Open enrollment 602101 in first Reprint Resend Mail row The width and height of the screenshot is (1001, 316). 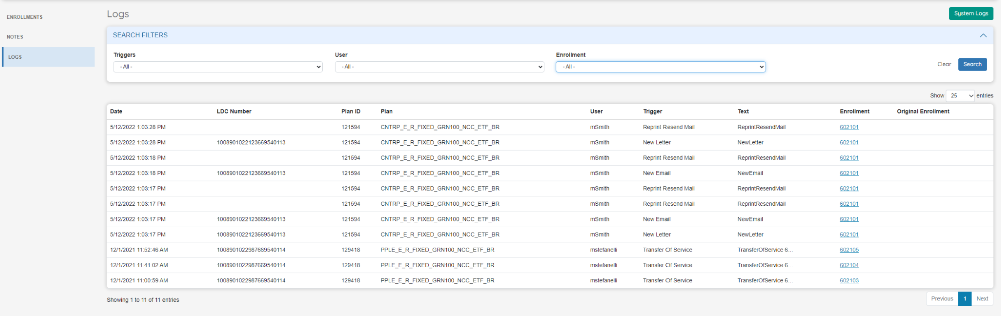coord(849,128)
